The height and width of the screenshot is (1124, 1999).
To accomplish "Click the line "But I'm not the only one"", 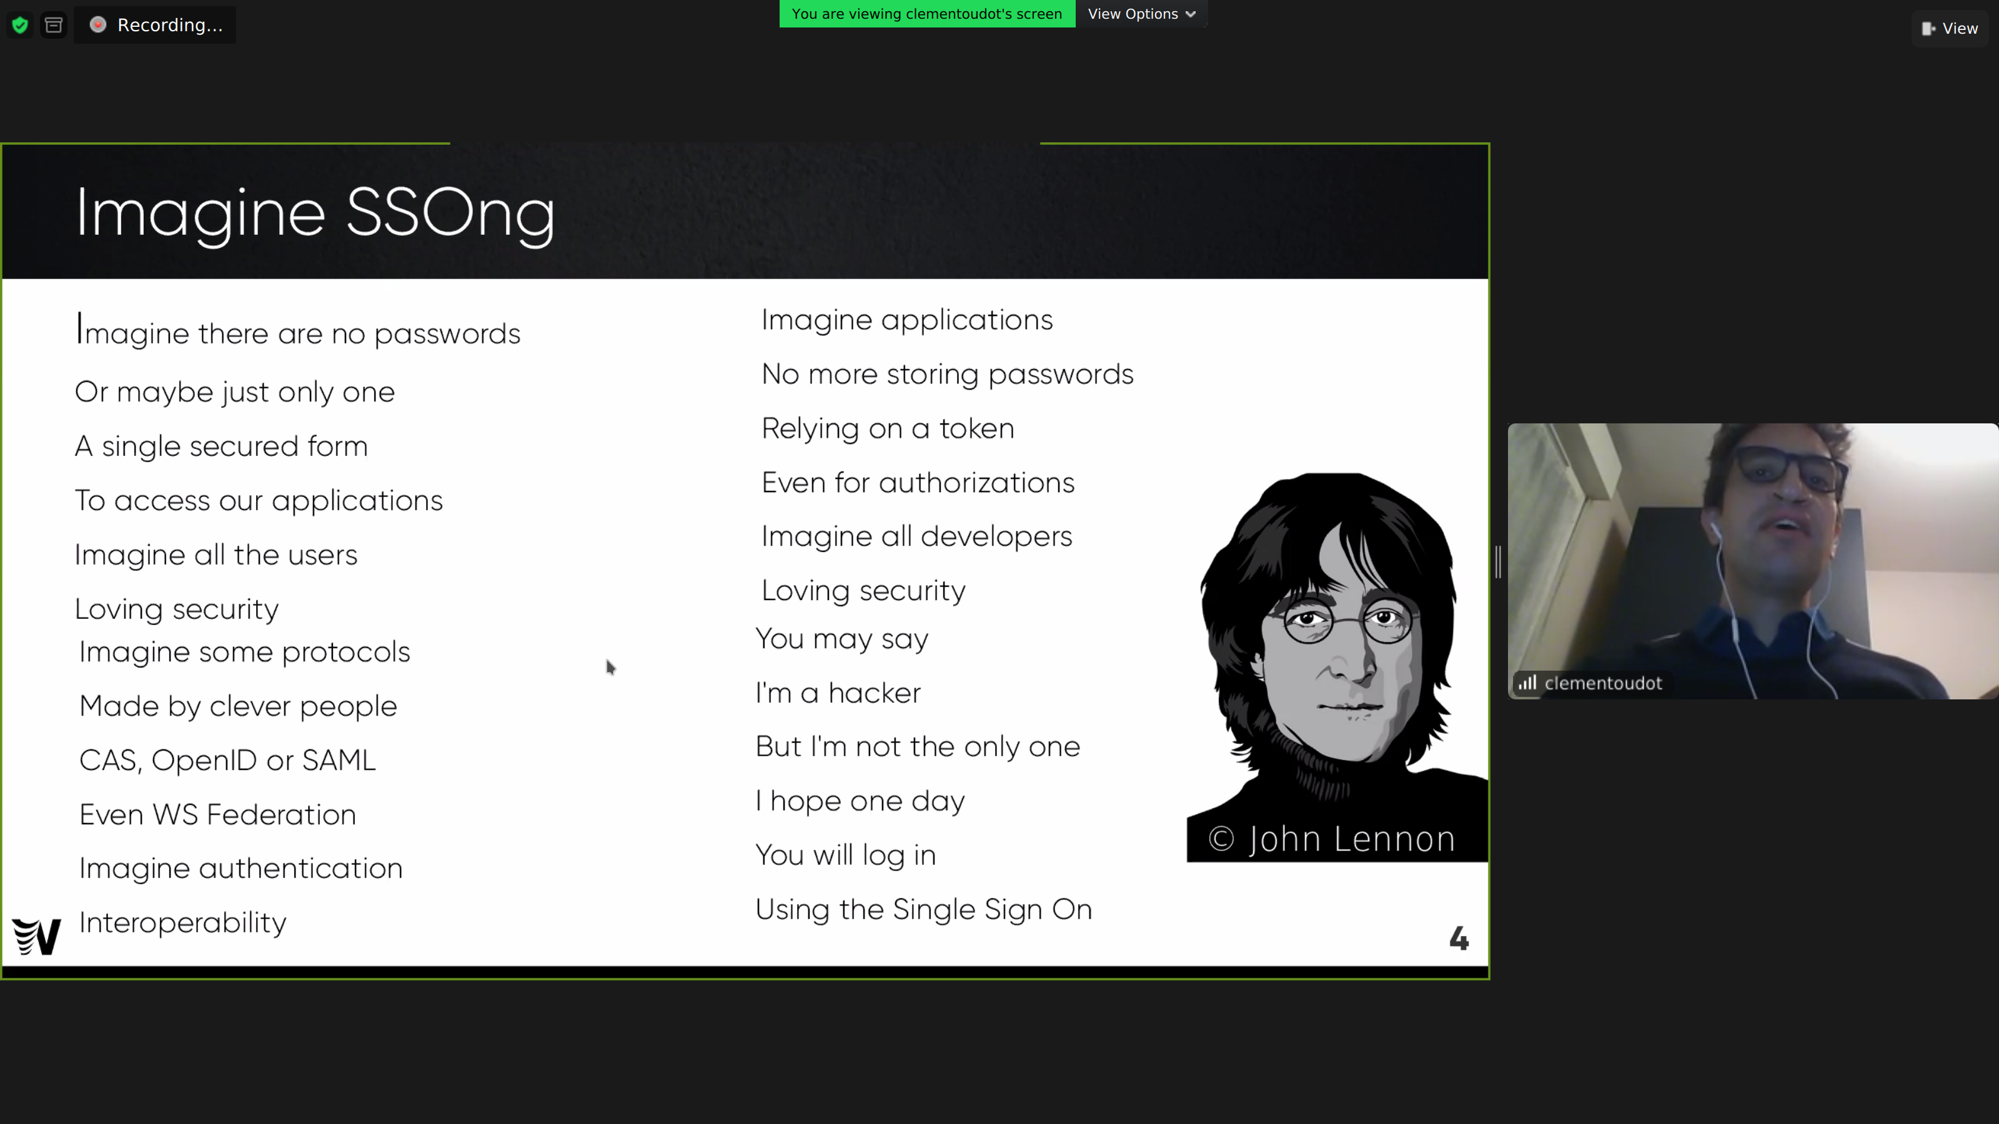I will click(x=917, y=747).
